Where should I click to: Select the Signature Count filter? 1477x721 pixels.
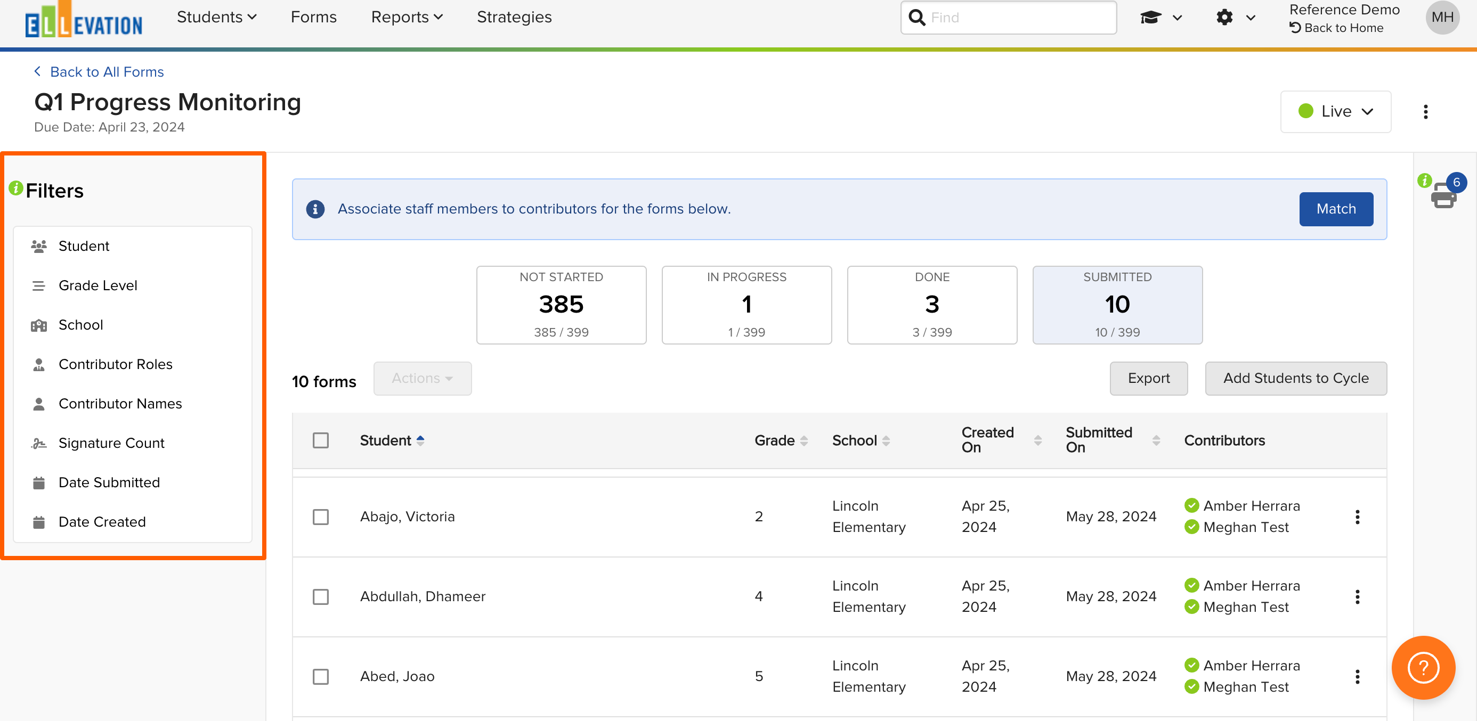point(133,443)
